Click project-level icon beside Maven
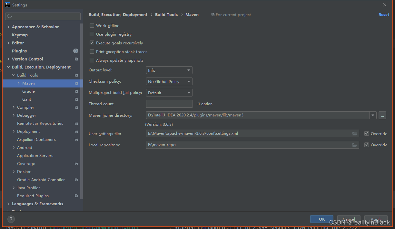395x229 pixels. (x=76, y=83)
